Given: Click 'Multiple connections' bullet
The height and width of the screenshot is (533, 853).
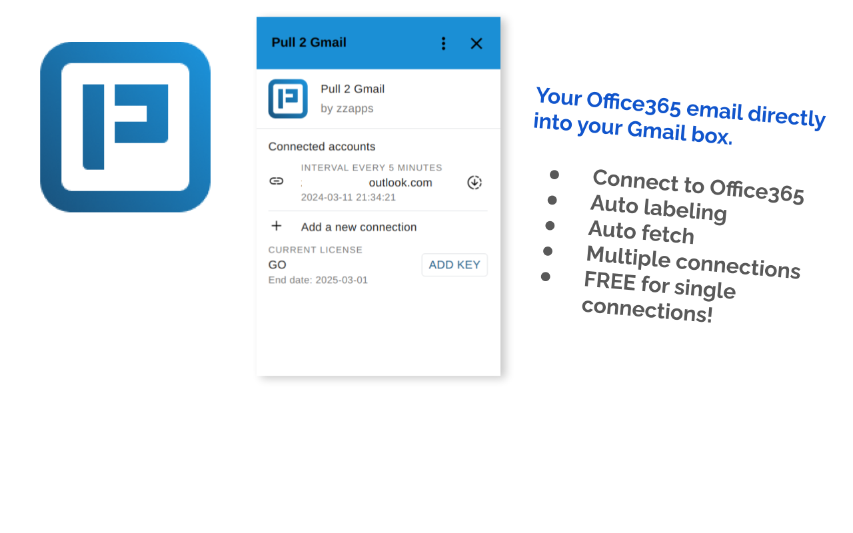Looking at the screenshot, I should click(692, 263).
